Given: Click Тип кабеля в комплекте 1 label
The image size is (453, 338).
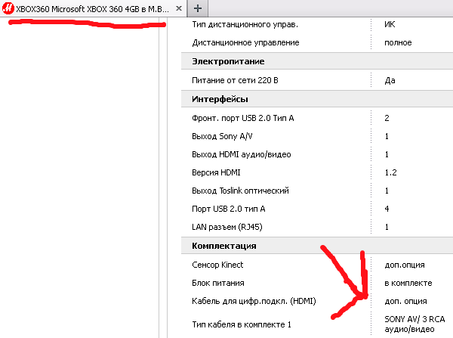Looking at the screenshot, I should (243, 324).
